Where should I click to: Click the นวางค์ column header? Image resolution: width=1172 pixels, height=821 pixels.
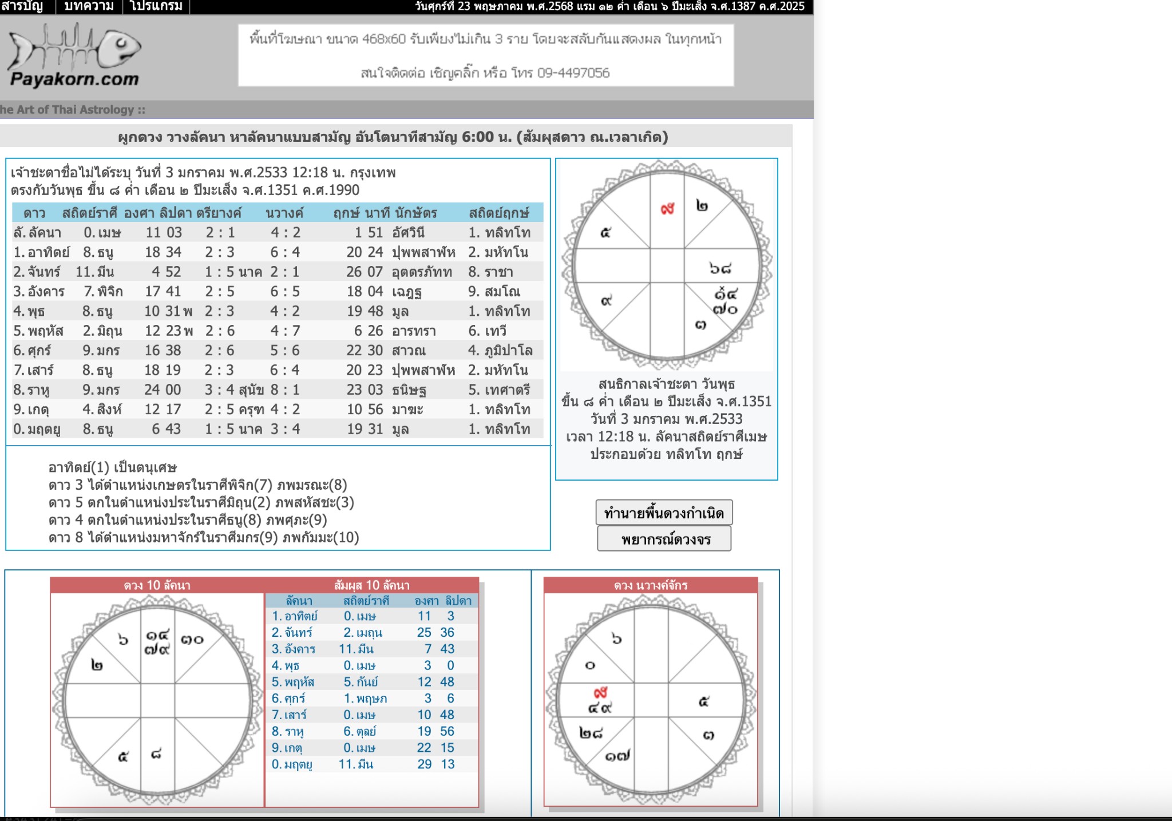point(284,213)
